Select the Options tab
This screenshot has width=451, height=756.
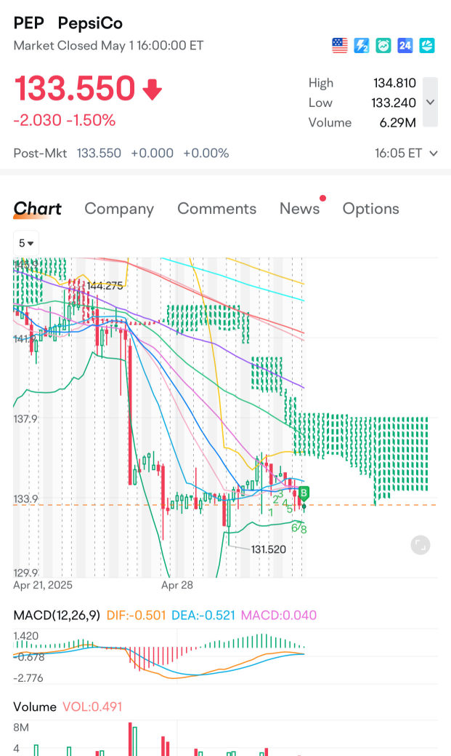coord(370,209)
